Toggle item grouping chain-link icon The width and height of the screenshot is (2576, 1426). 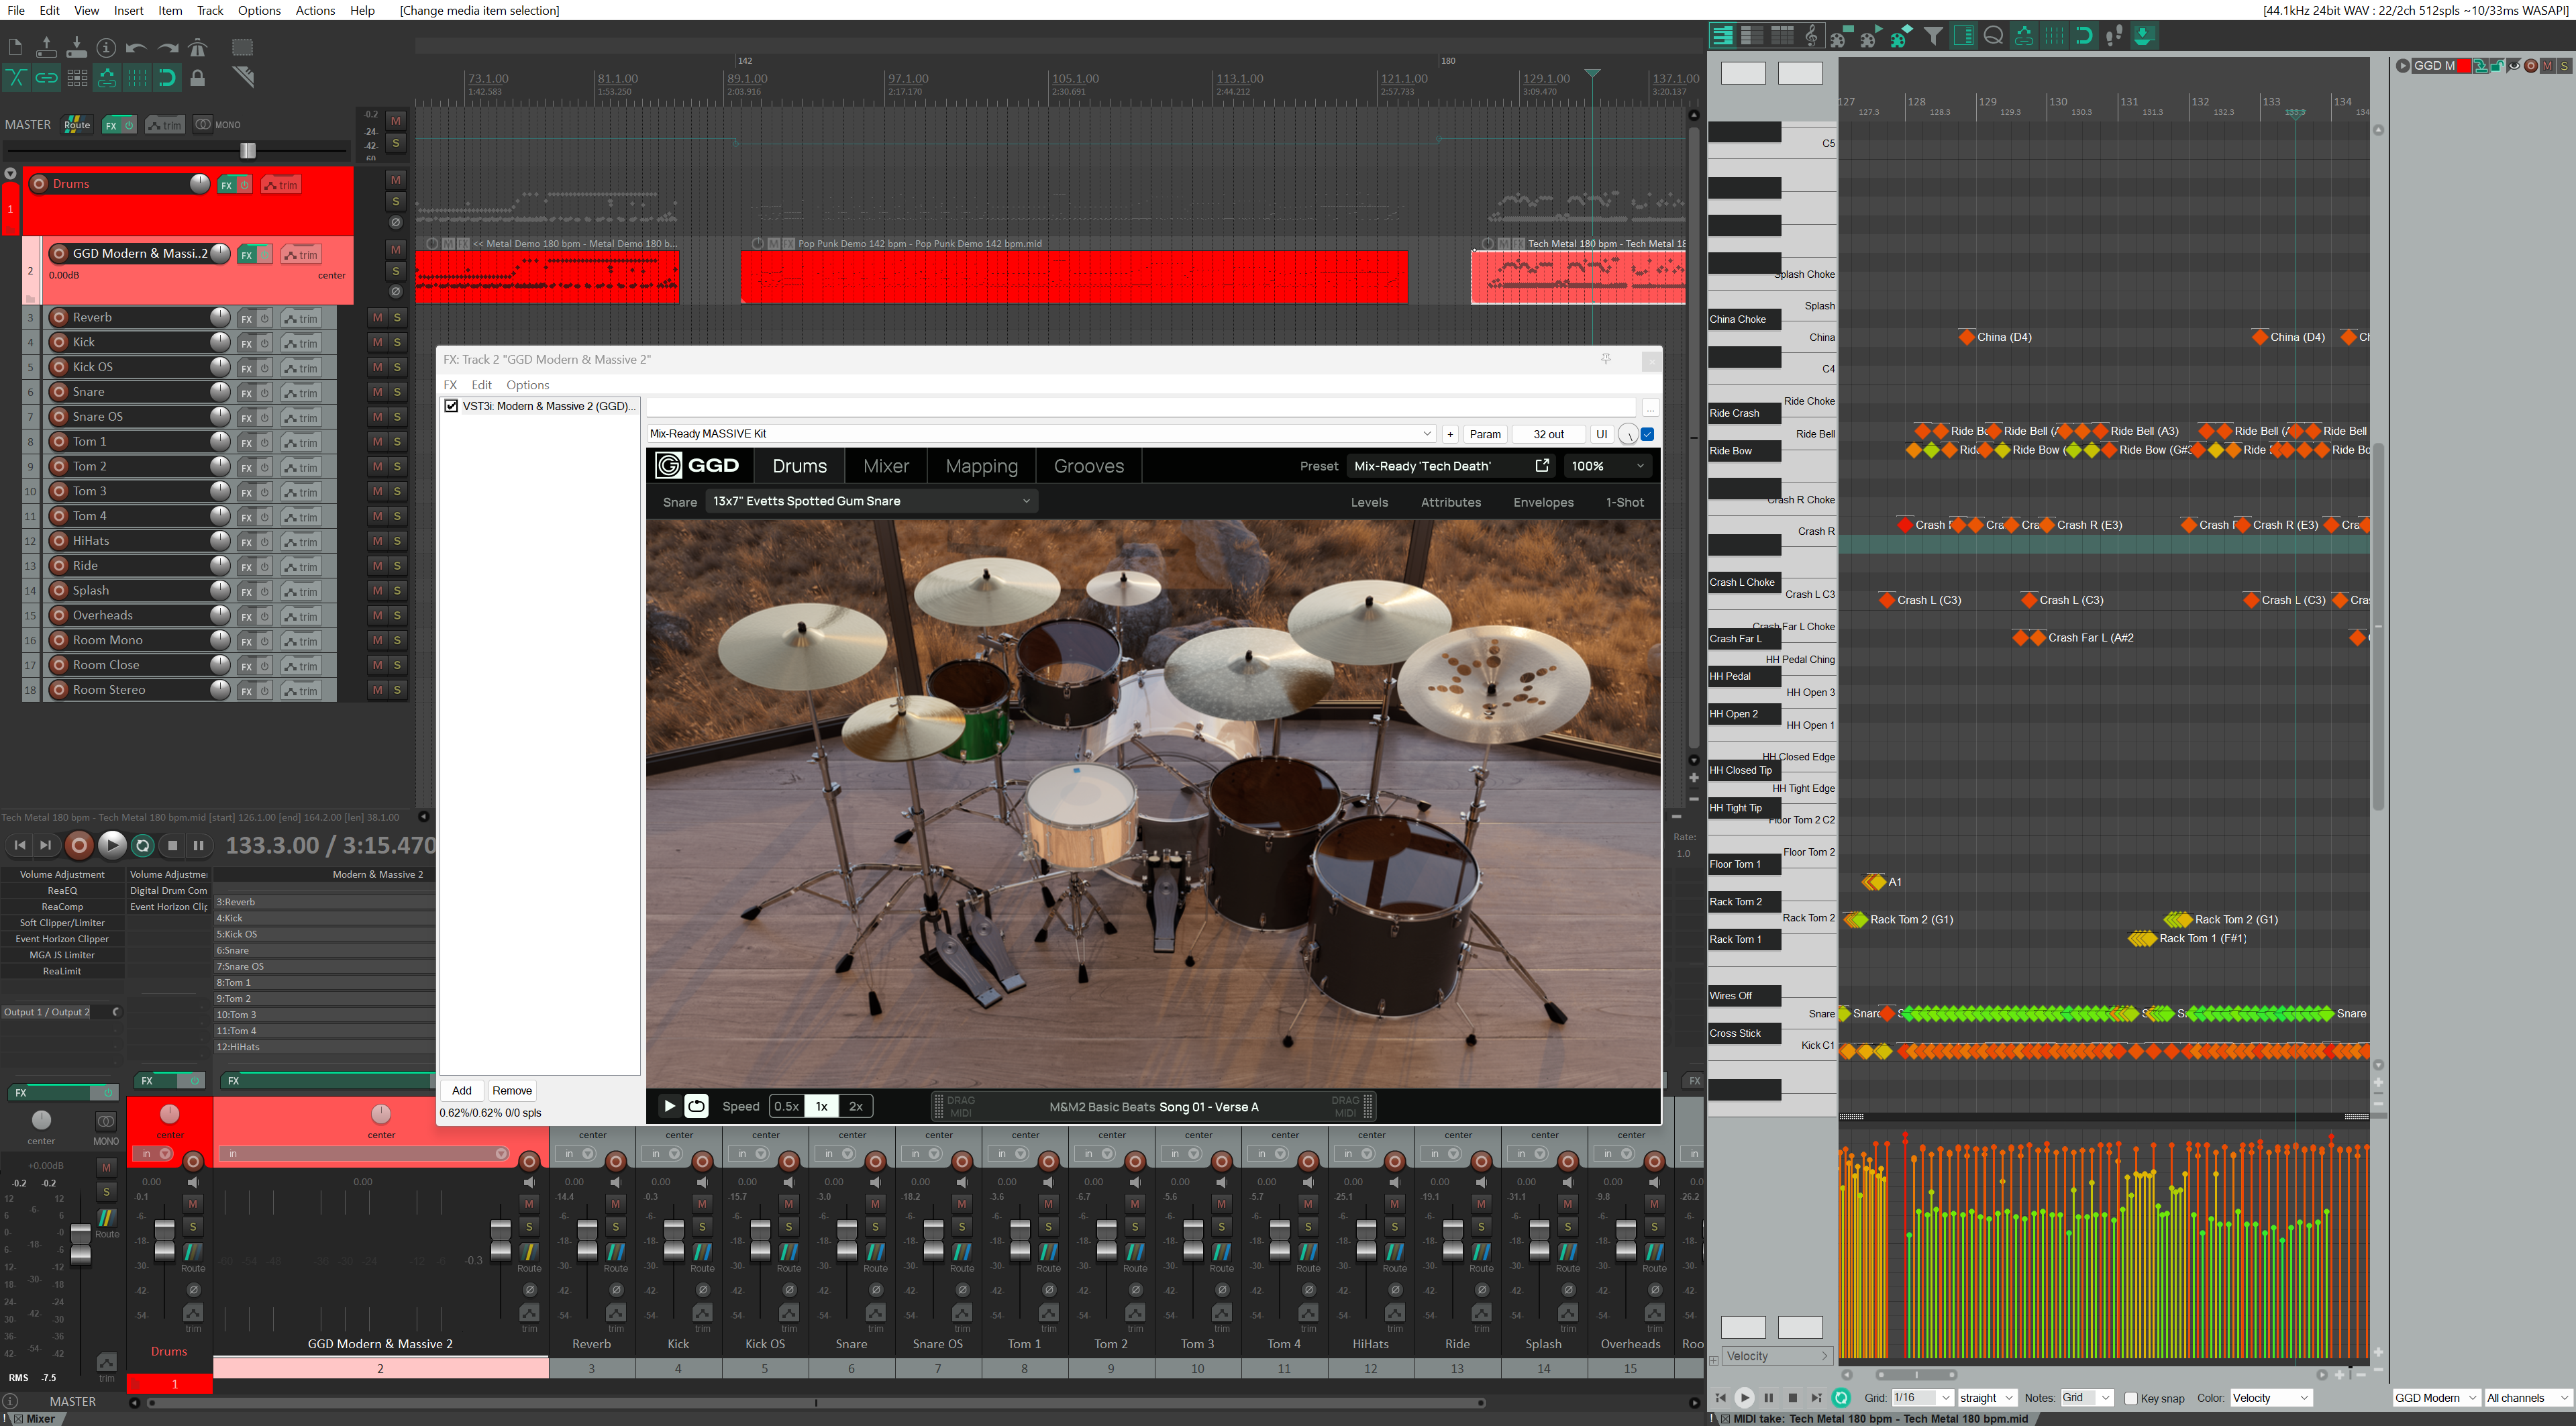(46, 77)
